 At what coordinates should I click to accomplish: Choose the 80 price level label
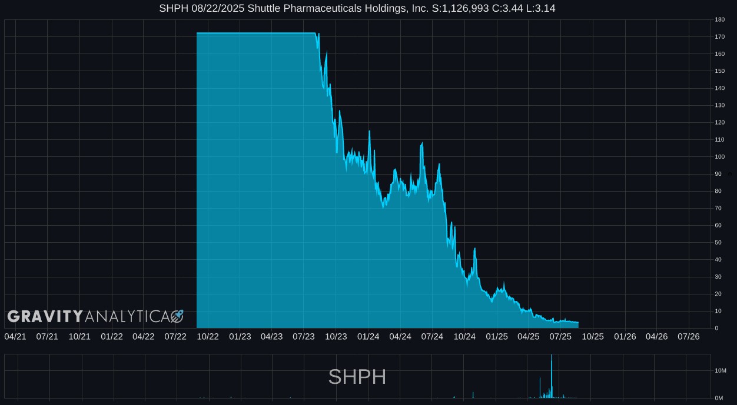(x=718, y=191)
